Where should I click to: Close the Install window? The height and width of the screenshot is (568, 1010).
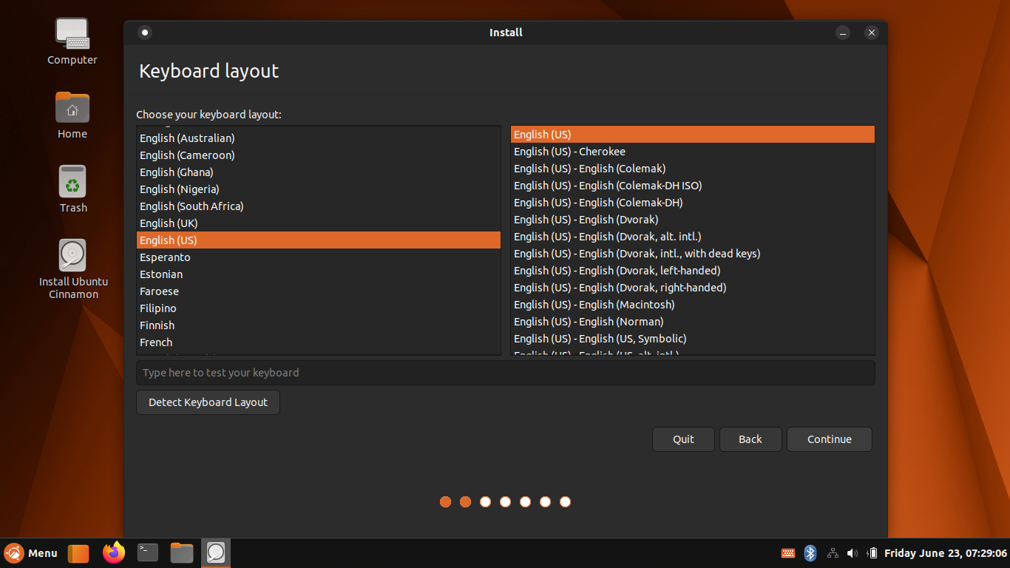coord(872,33)
